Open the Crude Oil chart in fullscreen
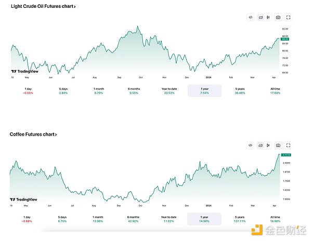 (x=288, y=17)
